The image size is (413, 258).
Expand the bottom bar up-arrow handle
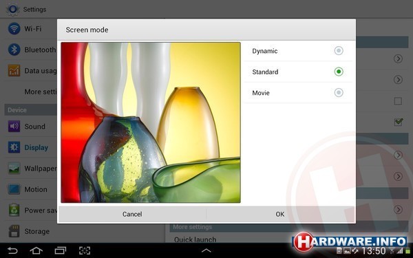(206, 250)
